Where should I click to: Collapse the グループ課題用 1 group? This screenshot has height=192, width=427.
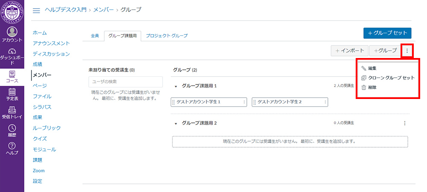point(176,86)
